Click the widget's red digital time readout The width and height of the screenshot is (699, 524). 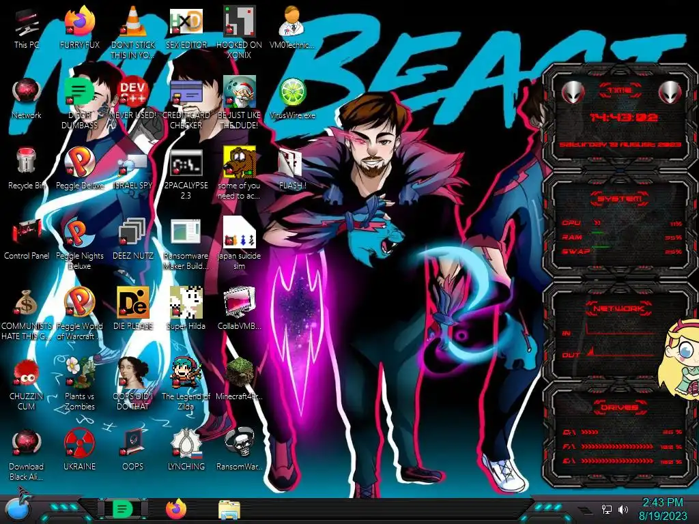[623, 117]
